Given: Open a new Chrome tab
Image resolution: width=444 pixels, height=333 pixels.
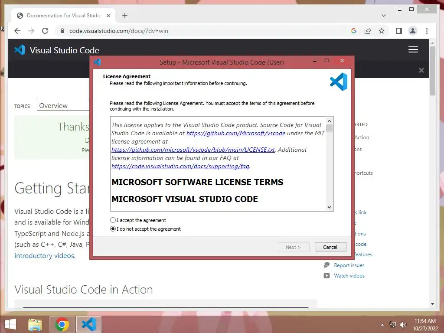Looking at the screenshot, I should [125, 16].
